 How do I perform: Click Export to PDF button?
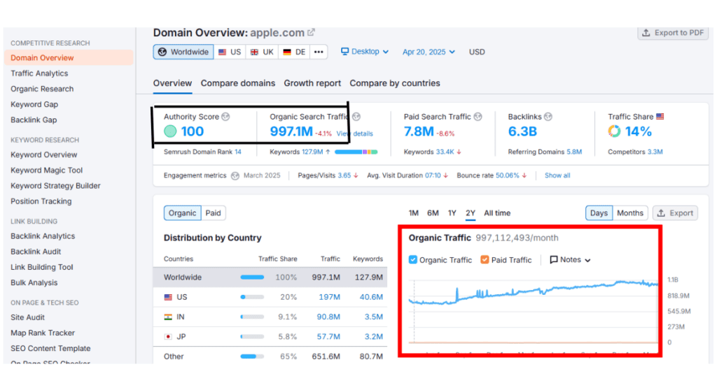click(673, 33)
